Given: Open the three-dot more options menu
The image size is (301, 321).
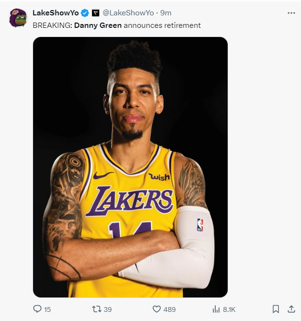Looking at the screenshot, I should click(291, 13).
